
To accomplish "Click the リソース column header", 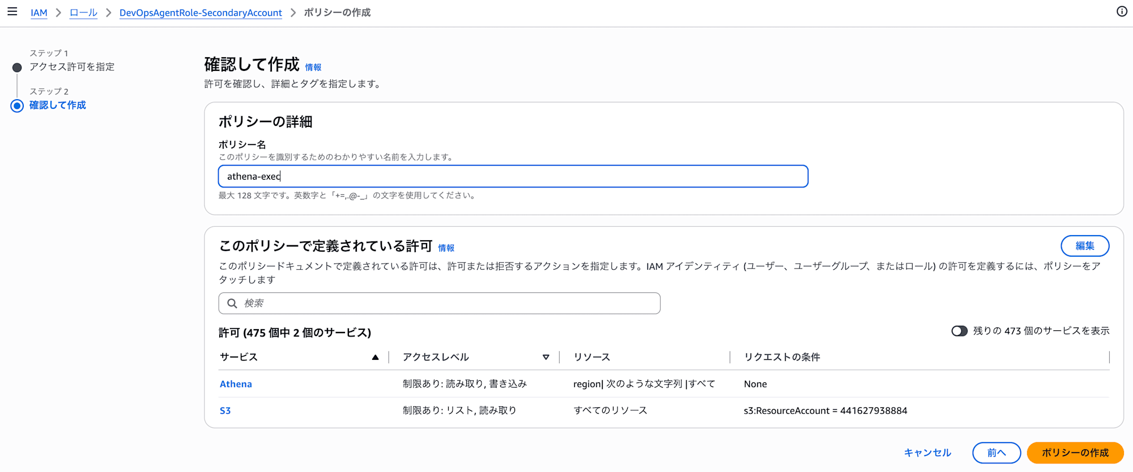I will point(592,357).
